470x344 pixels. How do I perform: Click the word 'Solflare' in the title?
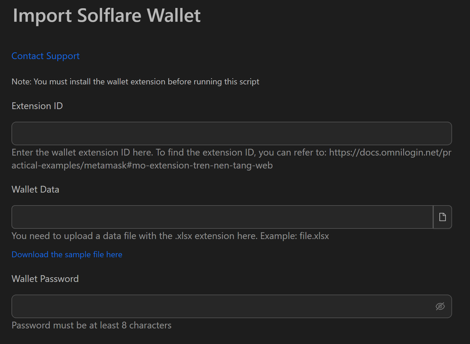pos(109,15)
